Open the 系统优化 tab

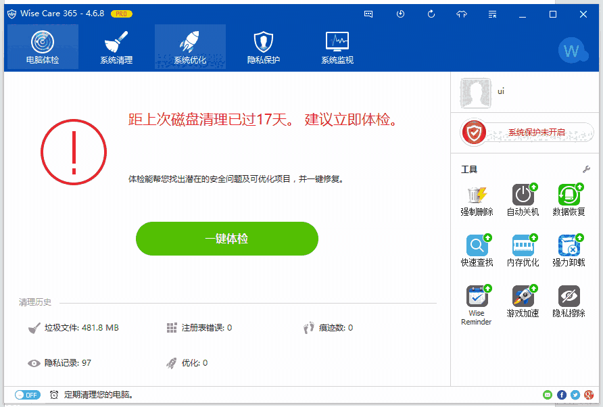[190, 47]
